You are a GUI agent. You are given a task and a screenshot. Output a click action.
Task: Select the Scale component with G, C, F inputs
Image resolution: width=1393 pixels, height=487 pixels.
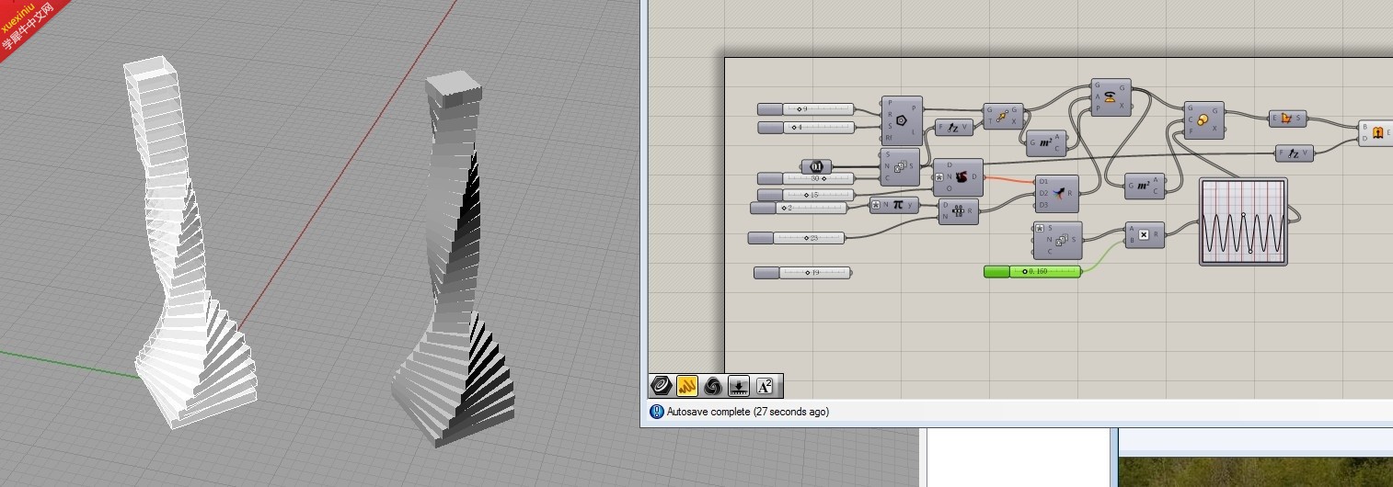point(1203,120)
